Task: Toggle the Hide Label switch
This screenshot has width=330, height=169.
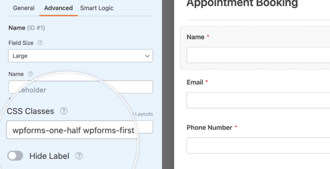Action: tap(15, 156)
